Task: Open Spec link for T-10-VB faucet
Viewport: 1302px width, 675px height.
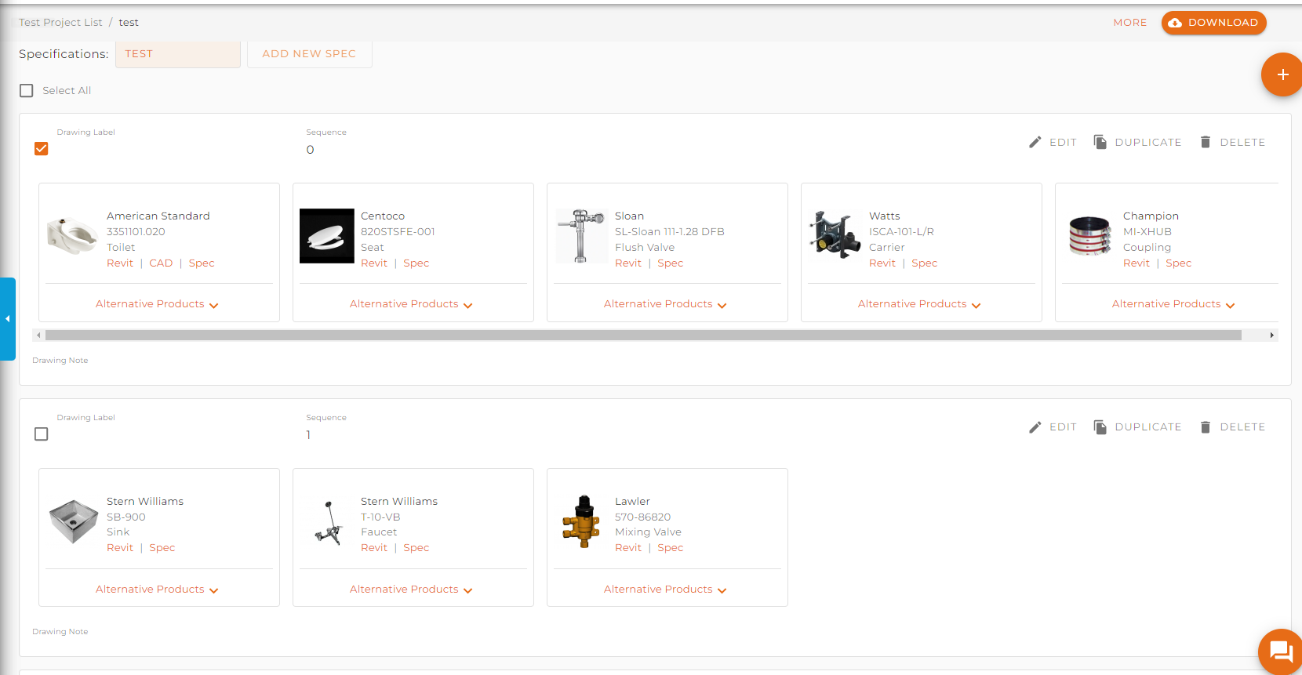Action: [416, 548]
